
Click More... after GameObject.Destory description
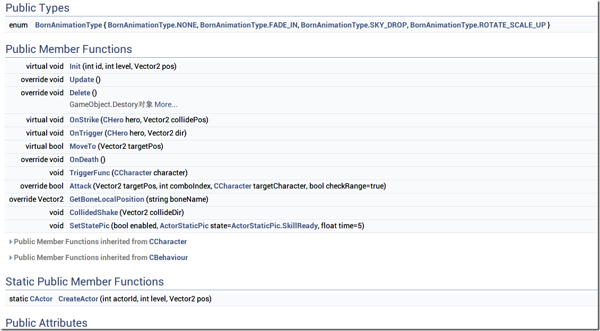pos(166,104)
